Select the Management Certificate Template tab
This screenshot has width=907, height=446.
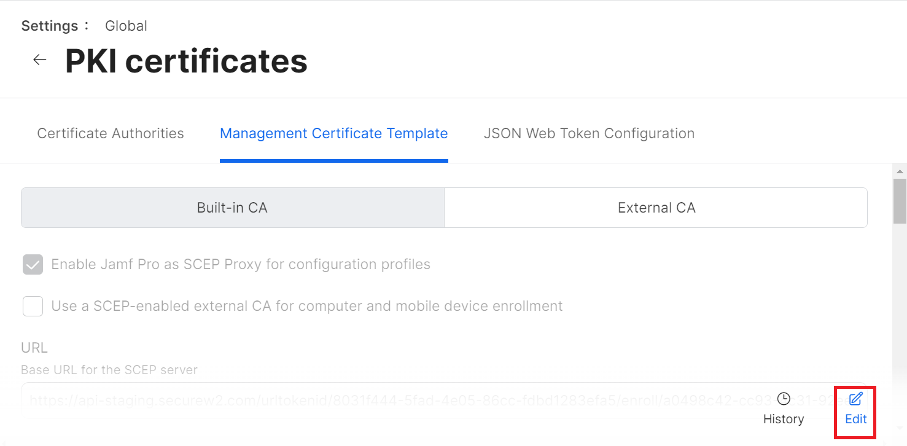click(333, 133)
